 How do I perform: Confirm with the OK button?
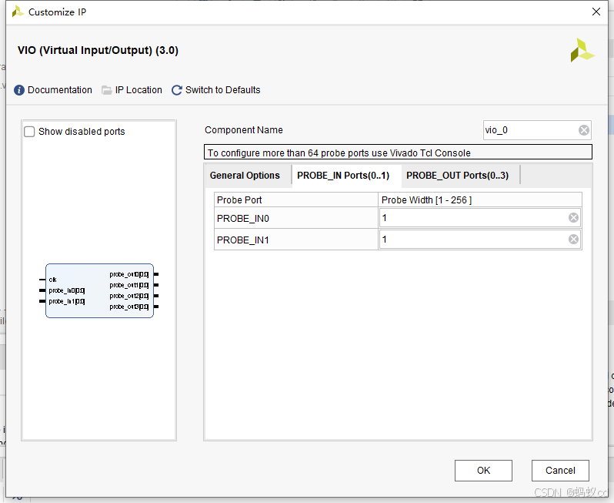point(483,471)
